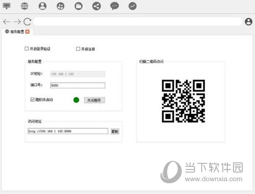Click the 复制 button next to access URL

115,131
